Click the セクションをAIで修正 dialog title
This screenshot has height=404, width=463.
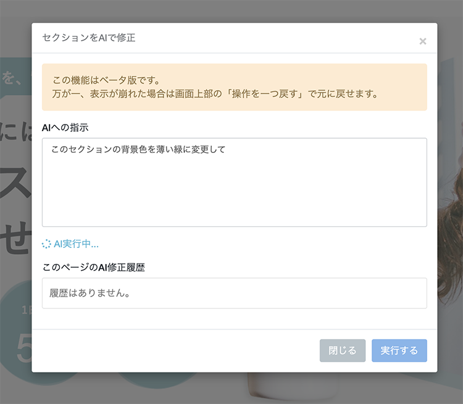[89, 38]
